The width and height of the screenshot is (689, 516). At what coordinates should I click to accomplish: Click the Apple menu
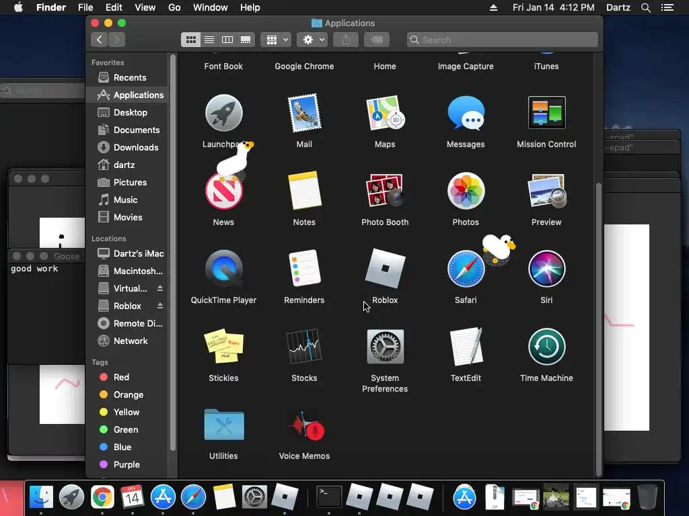click(18, 7)
